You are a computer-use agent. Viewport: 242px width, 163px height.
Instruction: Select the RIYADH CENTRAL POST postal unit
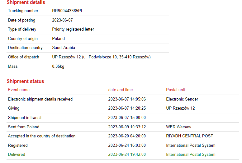189,136
